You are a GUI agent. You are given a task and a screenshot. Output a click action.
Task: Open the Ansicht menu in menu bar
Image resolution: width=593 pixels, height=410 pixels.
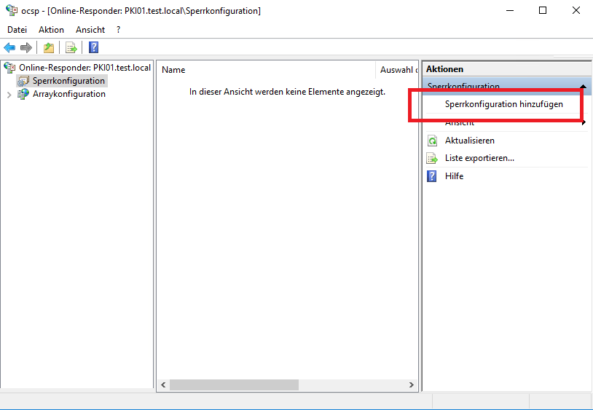pos(90,30)
